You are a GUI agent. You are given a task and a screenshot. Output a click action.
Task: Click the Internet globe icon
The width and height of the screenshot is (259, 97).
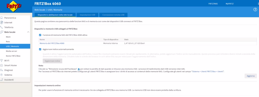click(x=2, y=22)
